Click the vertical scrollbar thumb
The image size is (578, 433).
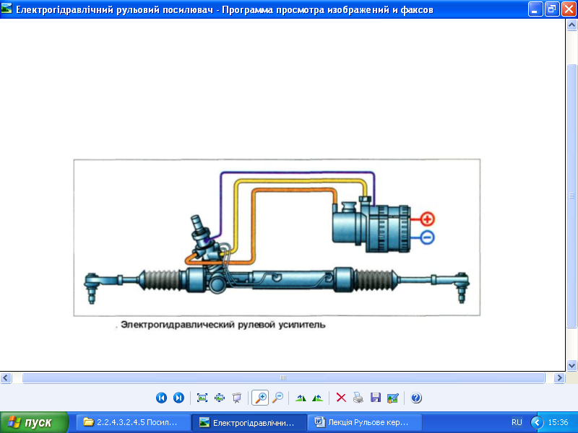571,196
